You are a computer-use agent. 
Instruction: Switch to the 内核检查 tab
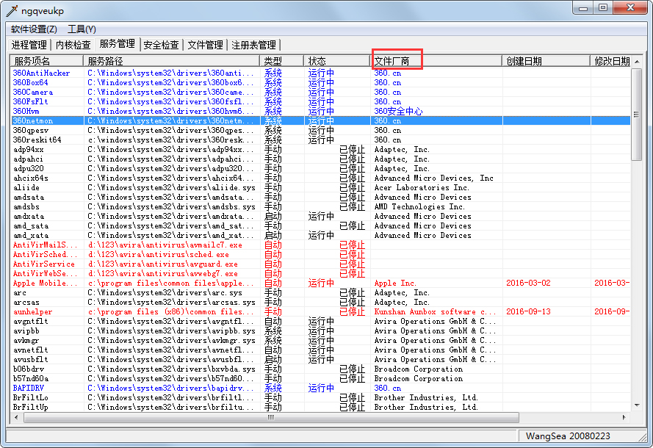(73, 45)
